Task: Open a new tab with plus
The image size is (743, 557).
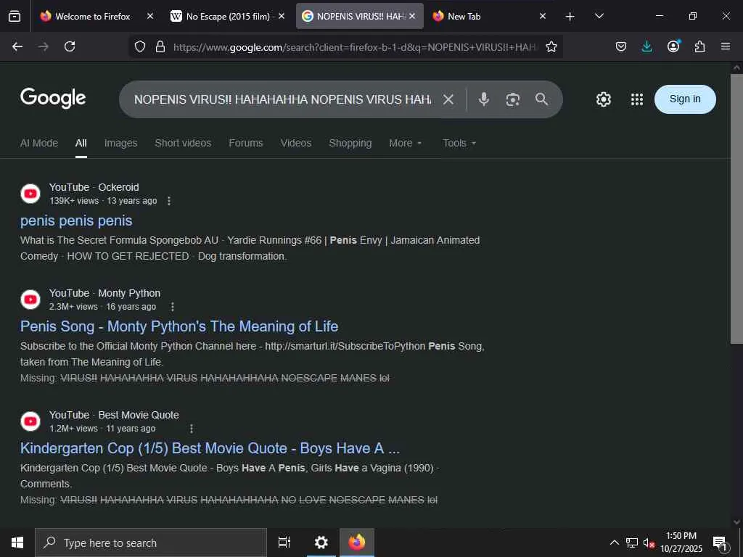Action: click(x=570, y=17)
